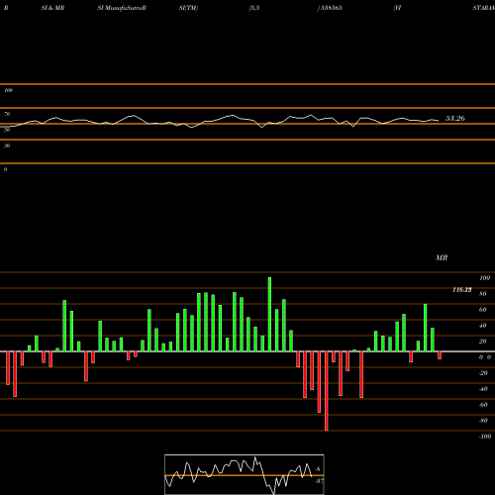Image resolution: width=495 pixels, height=495 pixels.
Task: Click the 'SI MunafaSutraR' header text
Action: tap(122, 8)
